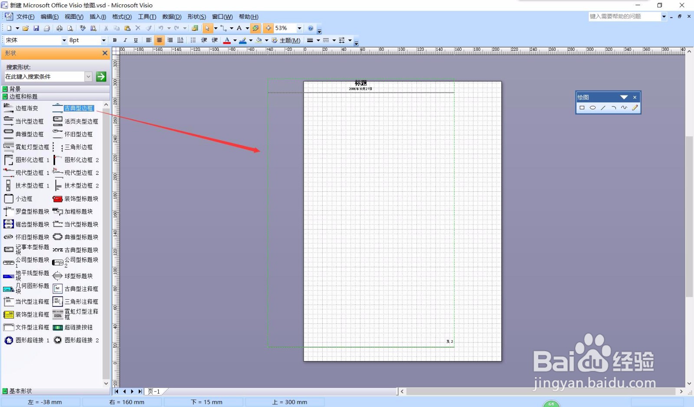Screen dimensions: 694x407
Task: Open the search shapes history dropdown
Action: coord(88,76)
